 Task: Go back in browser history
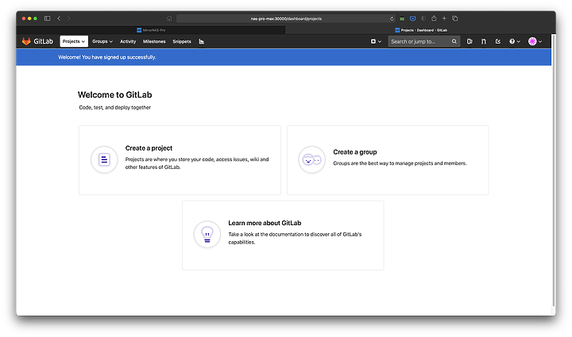tap(59, 18)
